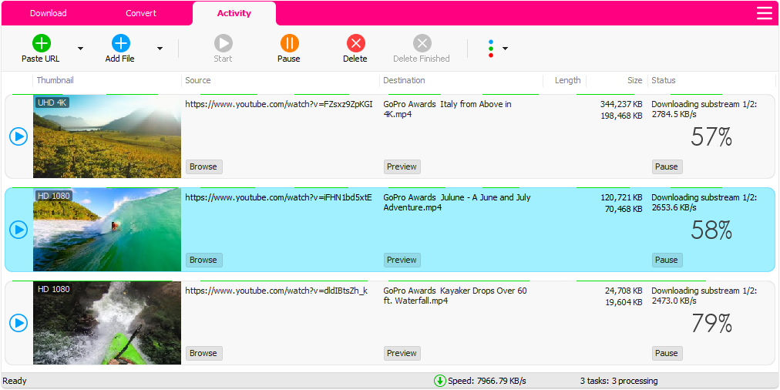Open the hamburger menu icon
Viewport: 780px width, 390px height.
(x=764, y=13)
